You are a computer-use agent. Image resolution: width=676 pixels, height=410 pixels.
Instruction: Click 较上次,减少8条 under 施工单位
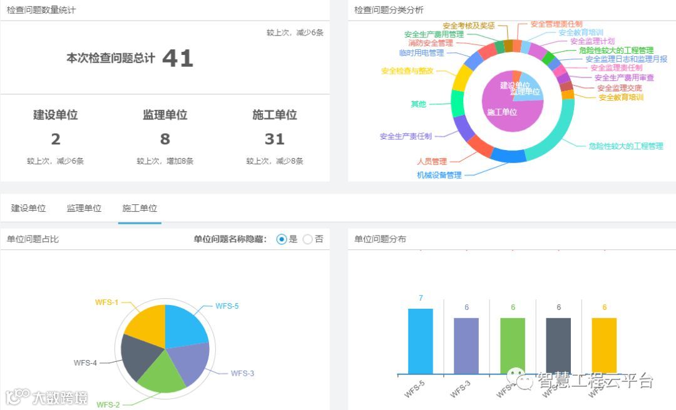coord(275,161)
